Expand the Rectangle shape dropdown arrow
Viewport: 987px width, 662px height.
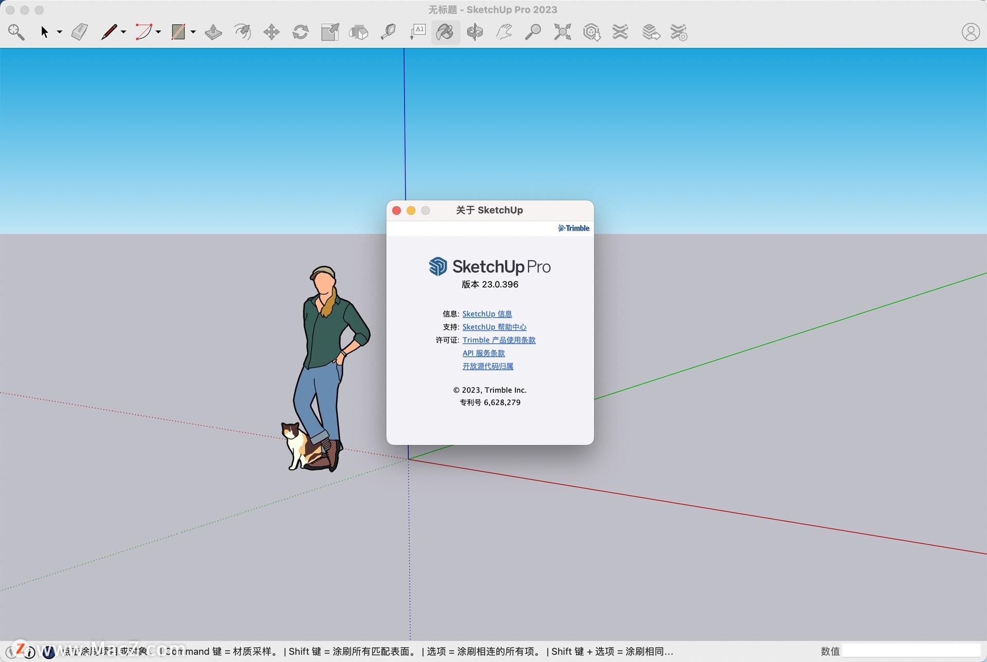pos(193,32)
